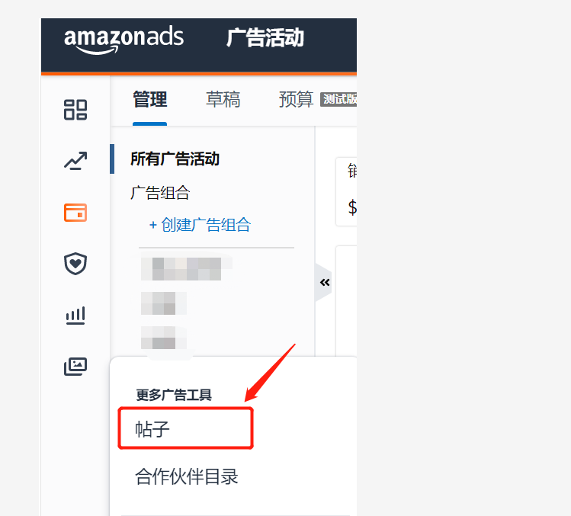Open the dashboard grid icon in sidebar
This screenshot has width=571, height=516.
(75, 110)
